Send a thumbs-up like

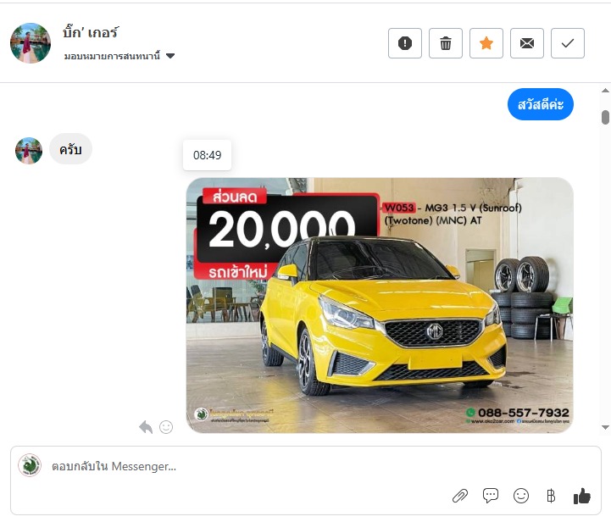[582, 497]
